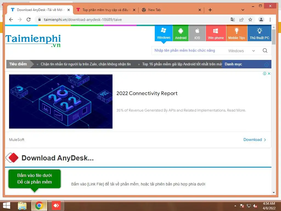Click the muted volume tray icon
Screen dimensions: 281x211
click(255, 206)
